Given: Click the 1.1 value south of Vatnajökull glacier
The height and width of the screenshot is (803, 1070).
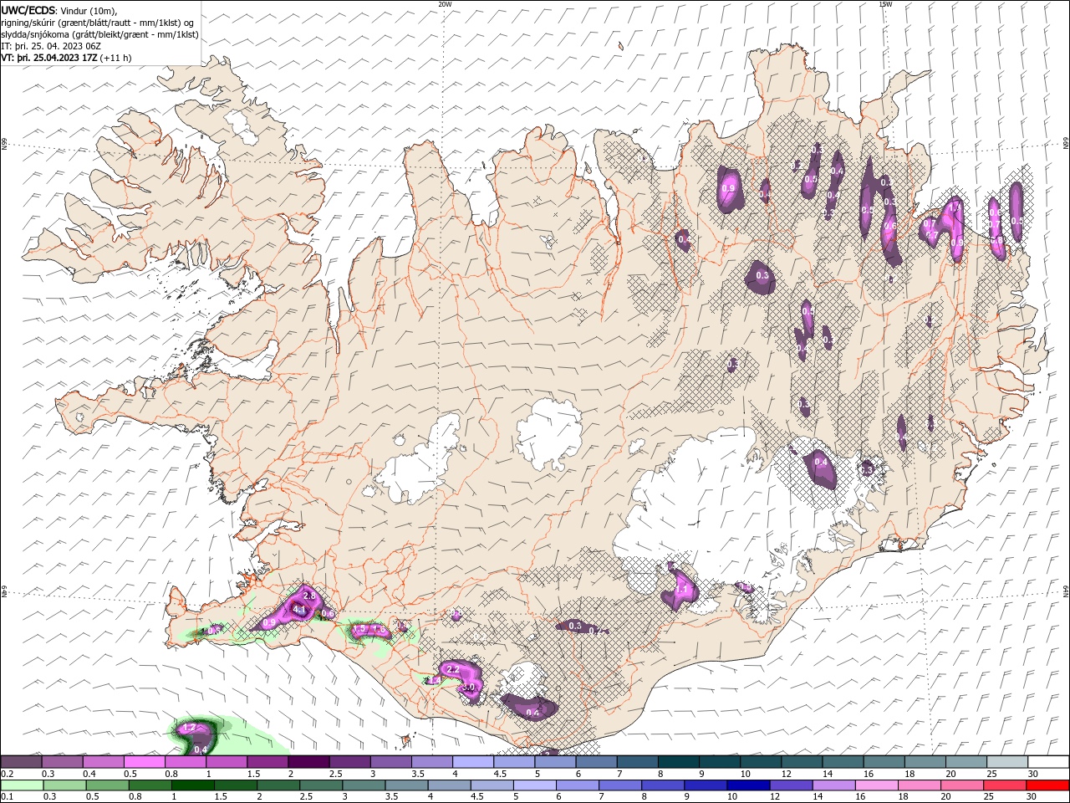Looking at the screenshot, I should click(x=681, y=590).
